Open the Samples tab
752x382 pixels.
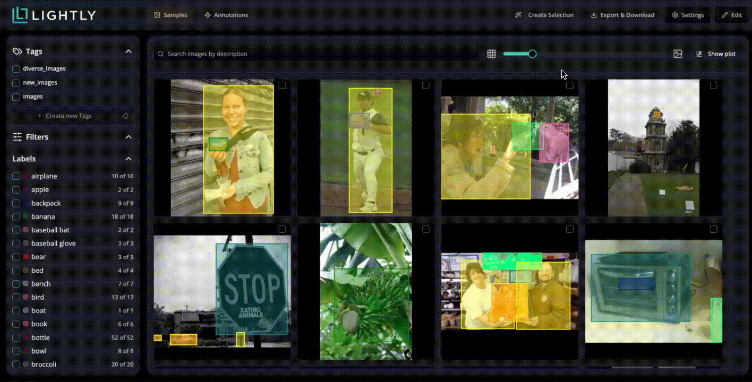coord(170,15)
